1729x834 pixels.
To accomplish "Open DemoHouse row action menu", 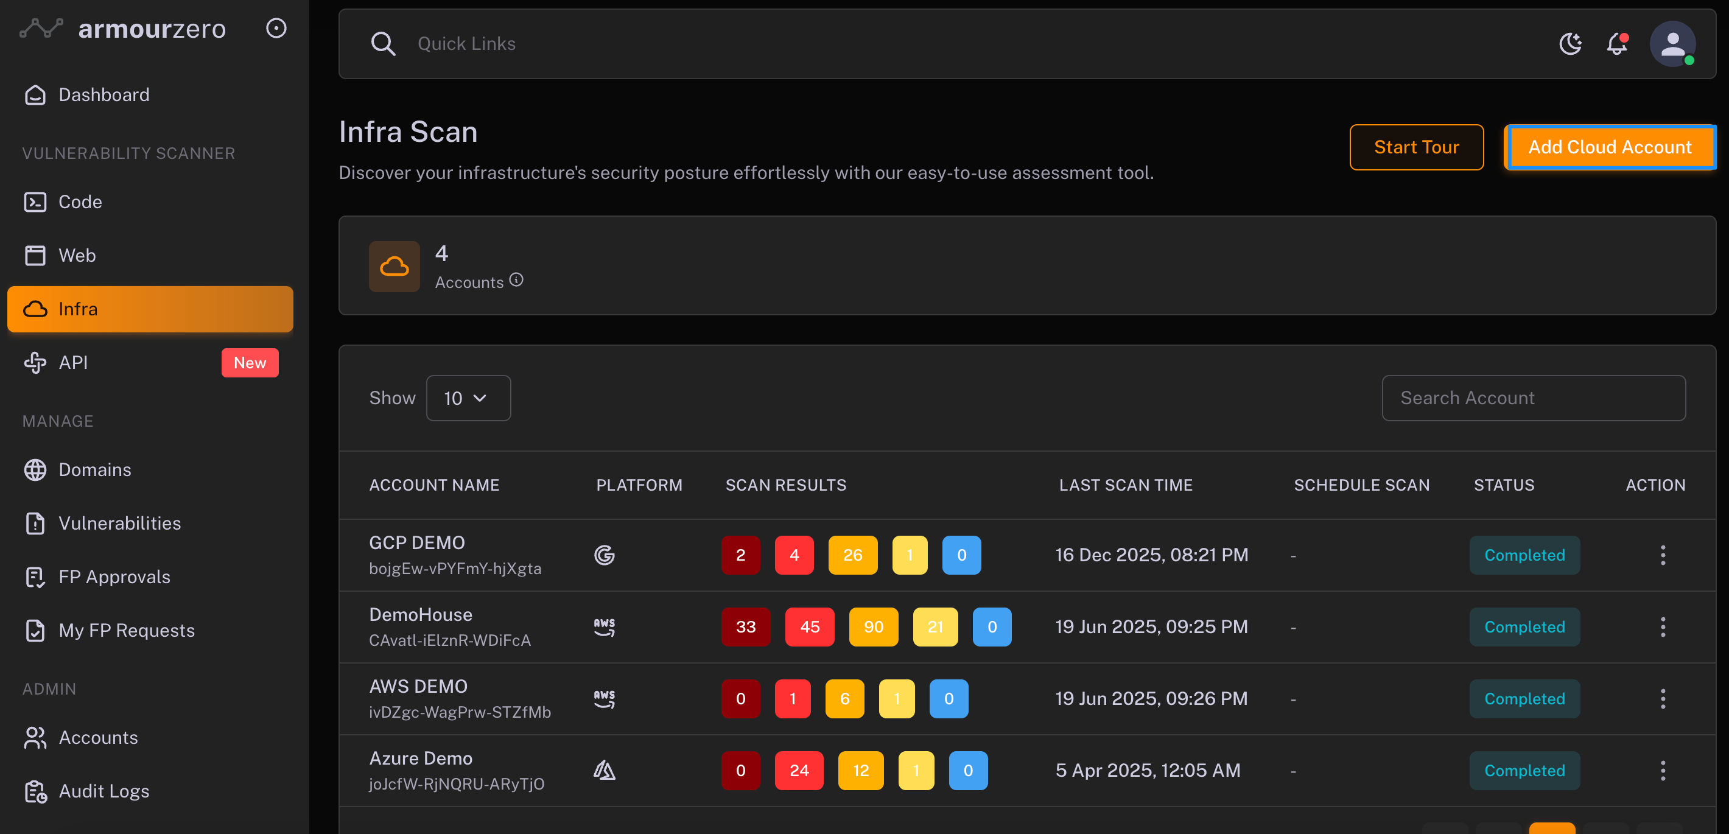I will (x=1663, y=626).
